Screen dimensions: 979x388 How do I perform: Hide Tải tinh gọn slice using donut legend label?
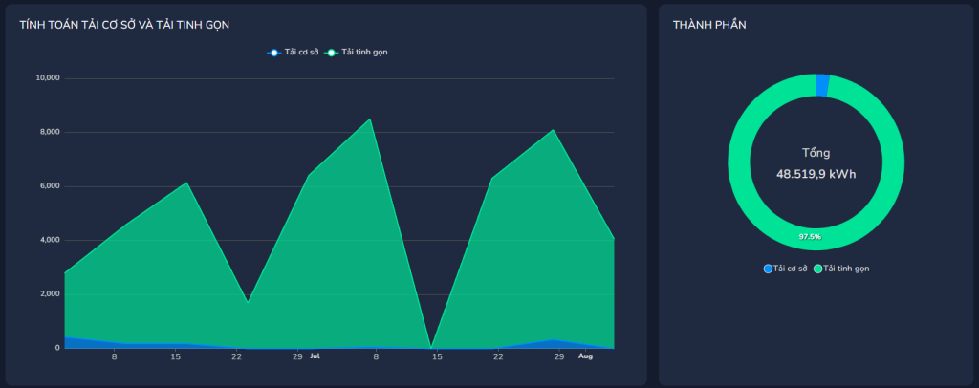[x=846, y=269]
